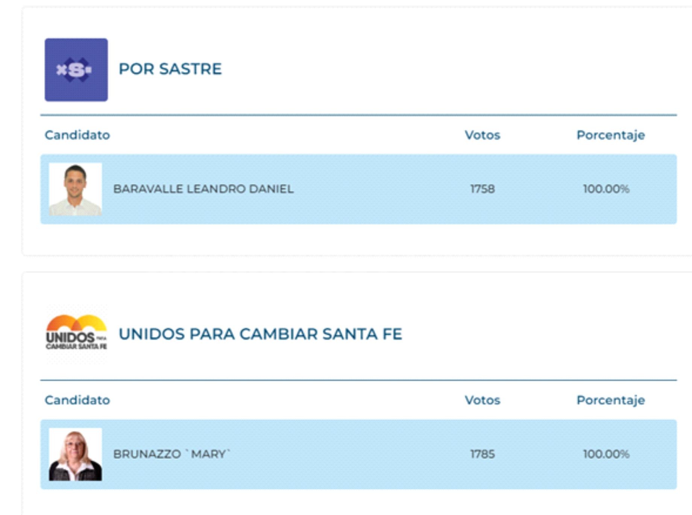The image size is (692, 515).
Task: Click Brunazzo's 100.00% percentage value
Action: click(606, 454)
